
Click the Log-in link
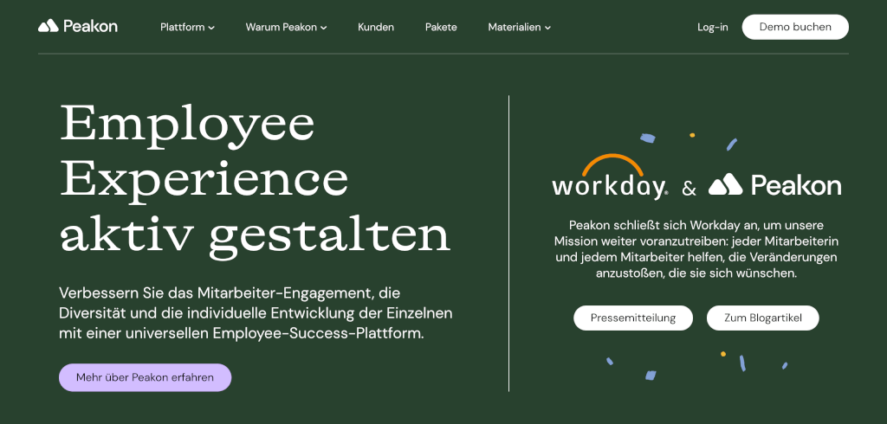point(713,27)
